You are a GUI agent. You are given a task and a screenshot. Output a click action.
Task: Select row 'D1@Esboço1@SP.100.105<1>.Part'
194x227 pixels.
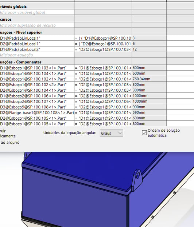point(37,124)
